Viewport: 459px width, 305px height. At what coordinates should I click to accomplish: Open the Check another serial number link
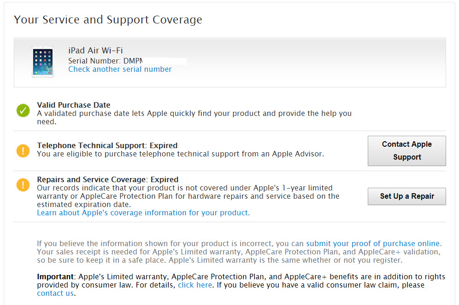(120, 69)
